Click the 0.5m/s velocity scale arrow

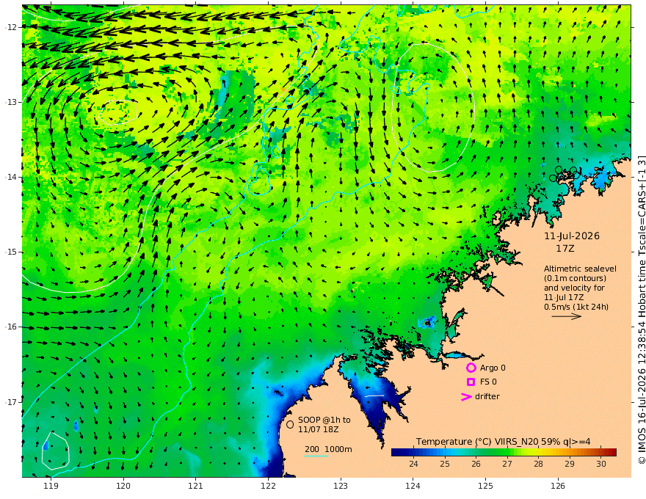(x=567, y=316)
